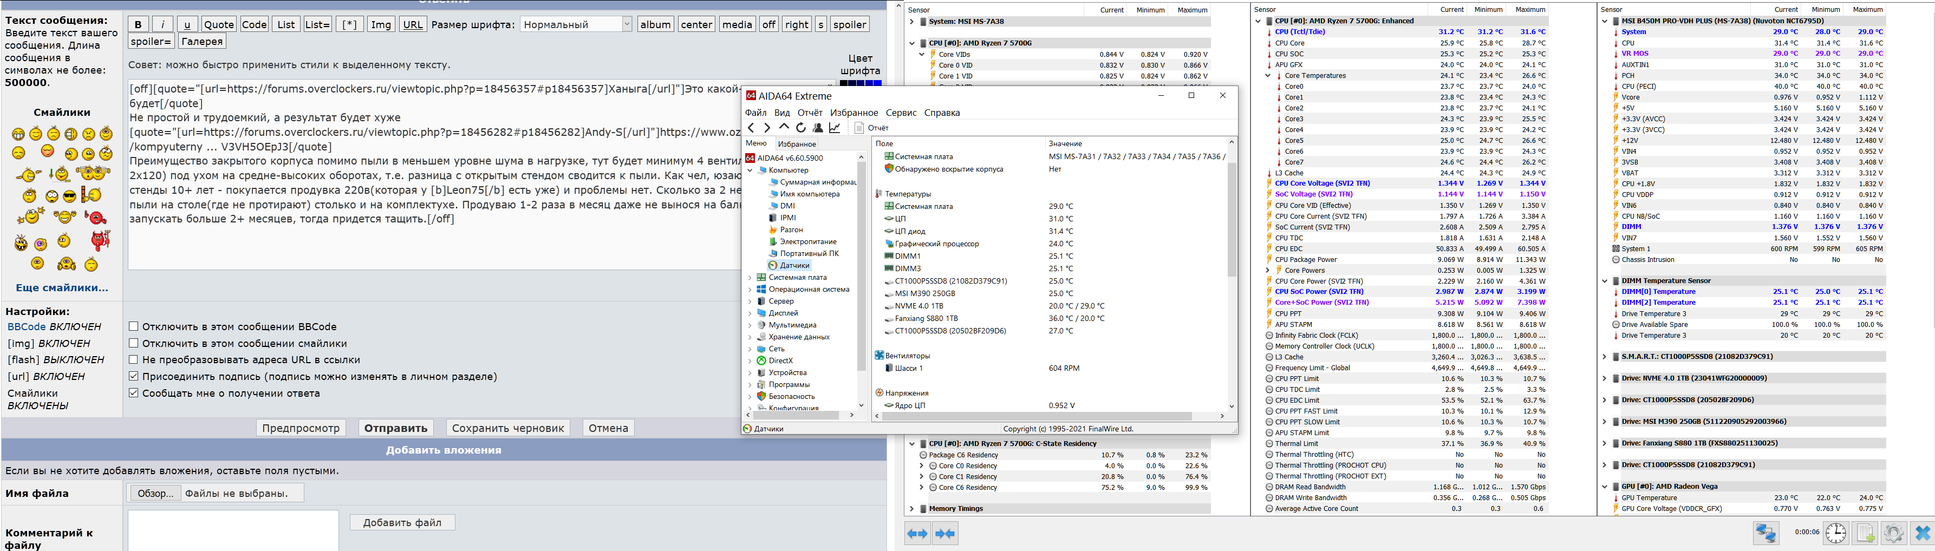The height and width of the screenshot is (551, 1935).
Task: Open the Справка menu in AIDA64
Action: [x=942, y=113]
